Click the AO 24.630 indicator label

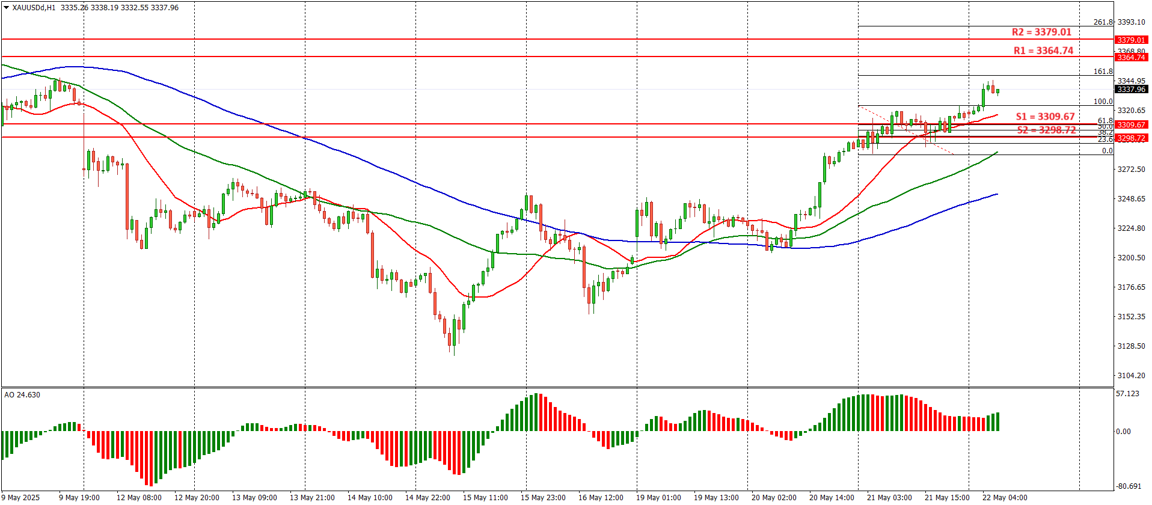(x=22, y=395)
